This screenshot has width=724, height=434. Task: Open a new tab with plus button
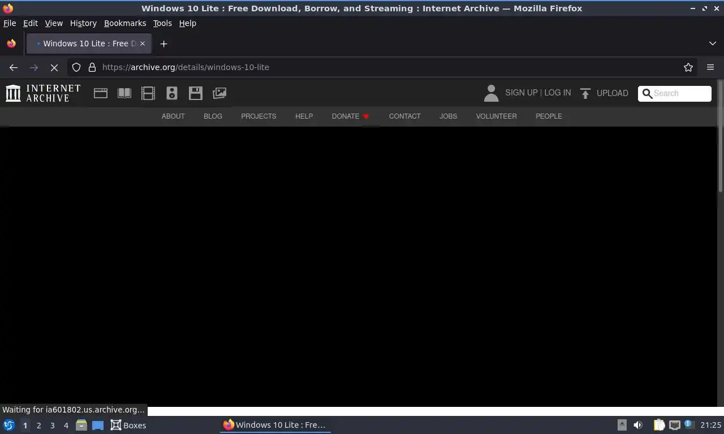pos(163,44)
